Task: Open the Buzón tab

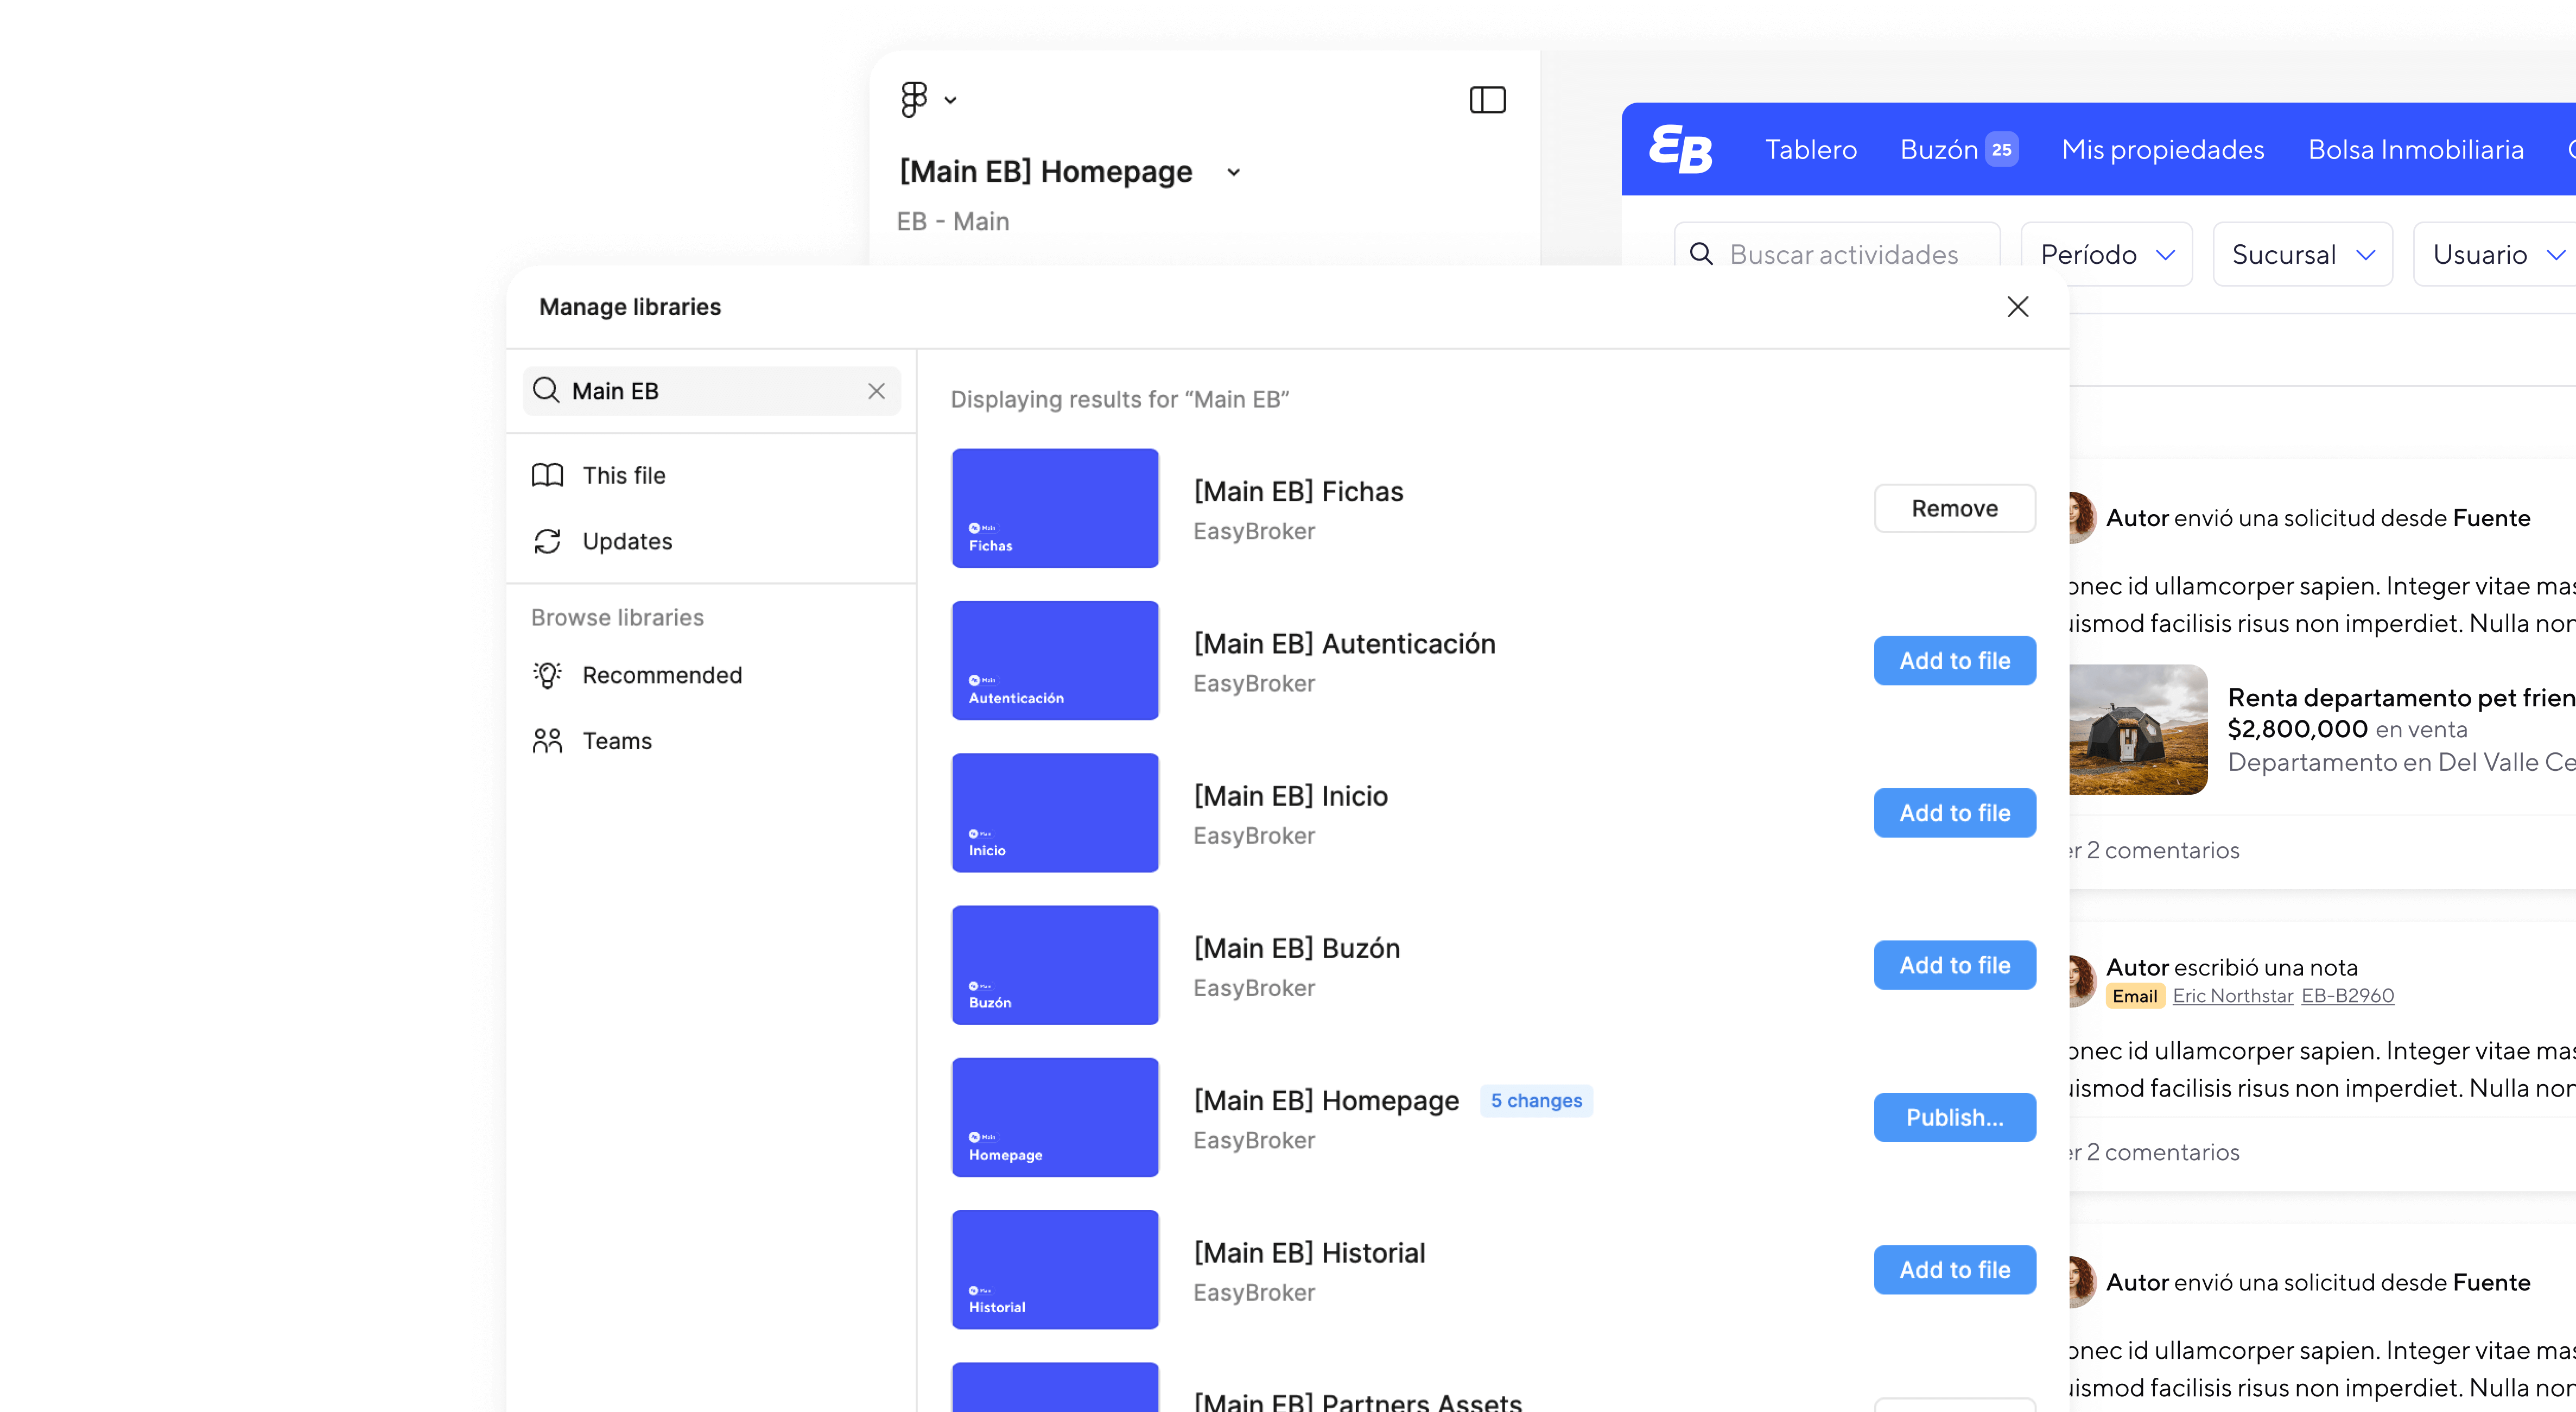Action: tap(1938, 149)
